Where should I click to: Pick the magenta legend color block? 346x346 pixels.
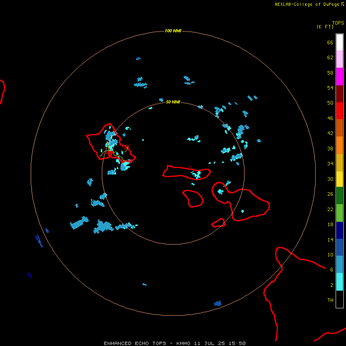click(x=339, y=77)
